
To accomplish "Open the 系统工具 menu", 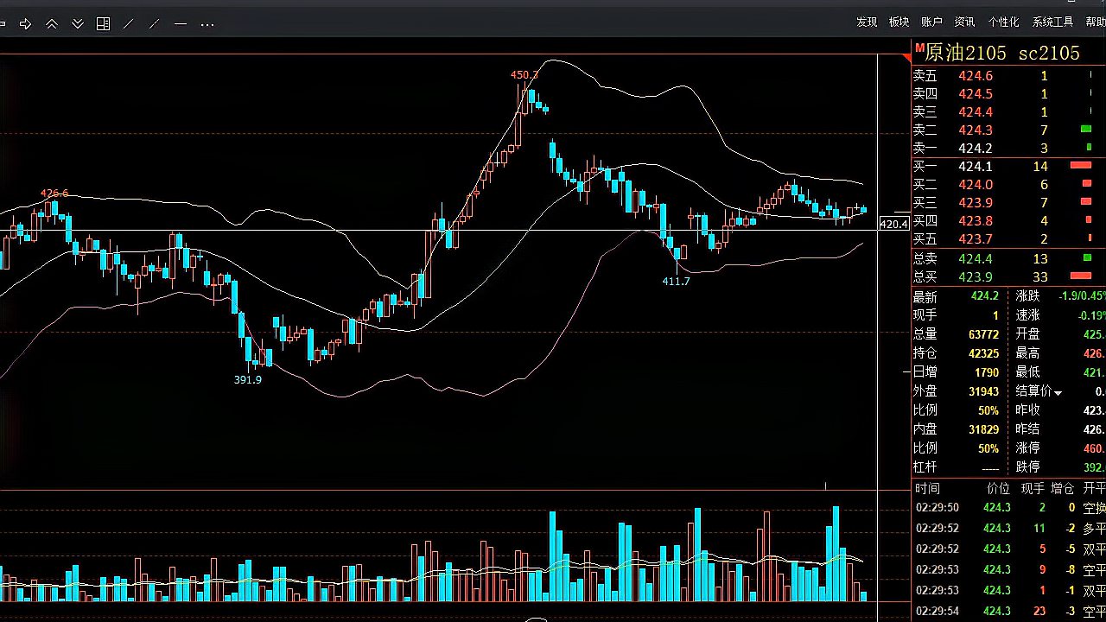I will (x=1052, y=22).
